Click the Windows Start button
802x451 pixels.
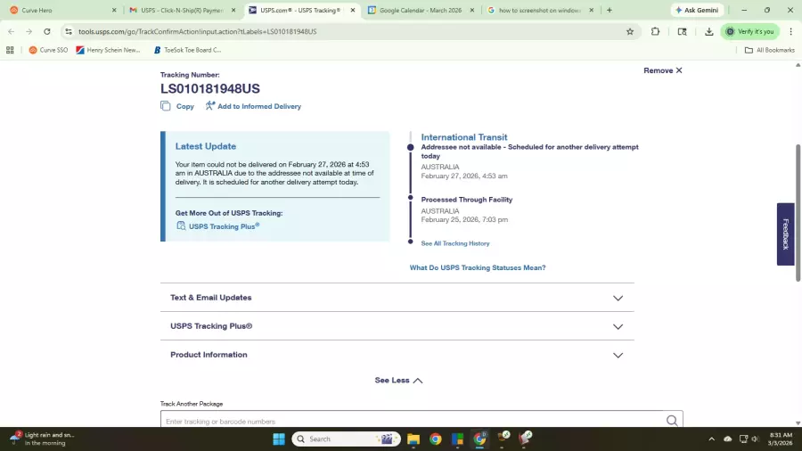(279, 439)
